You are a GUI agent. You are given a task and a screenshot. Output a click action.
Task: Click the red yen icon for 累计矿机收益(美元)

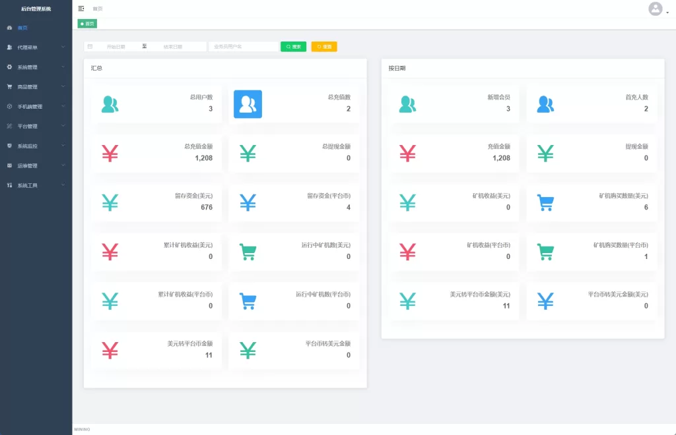coord(110,252)
